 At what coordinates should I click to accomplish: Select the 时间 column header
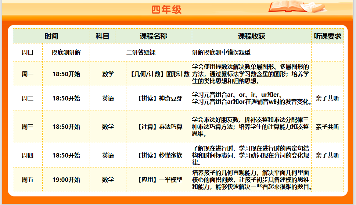[51, 36]
